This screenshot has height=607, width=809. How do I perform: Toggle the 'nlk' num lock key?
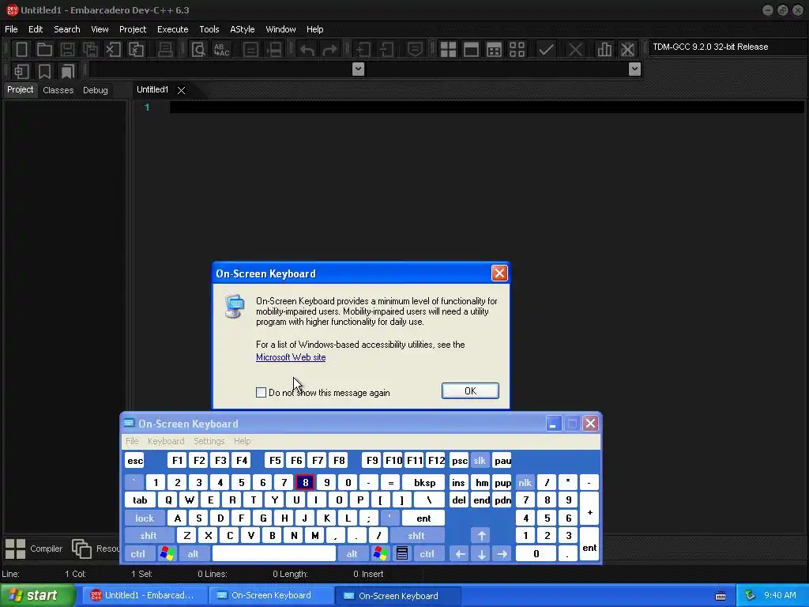pyautogui.click(x=525, y=483)
